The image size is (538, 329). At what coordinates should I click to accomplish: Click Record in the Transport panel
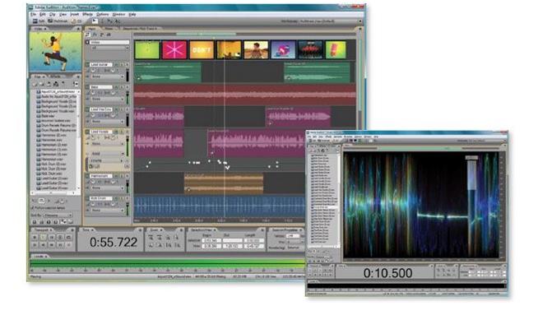coord(68,245)
